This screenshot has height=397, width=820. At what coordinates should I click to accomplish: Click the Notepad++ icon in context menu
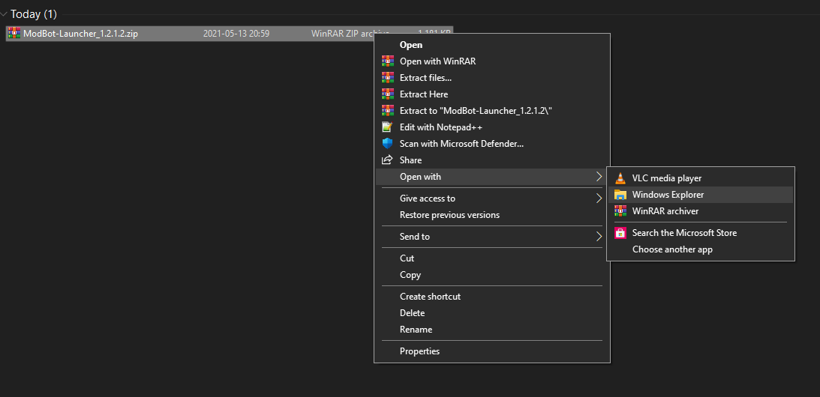388,127
